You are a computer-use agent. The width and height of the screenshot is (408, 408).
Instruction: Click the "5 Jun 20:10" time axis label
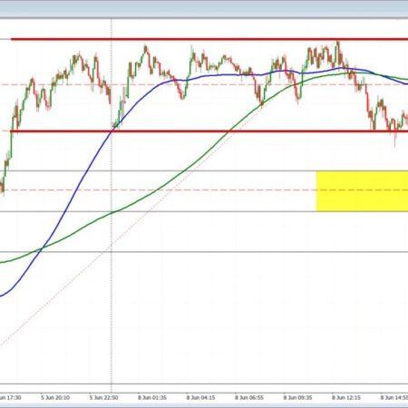pos(55,397)
